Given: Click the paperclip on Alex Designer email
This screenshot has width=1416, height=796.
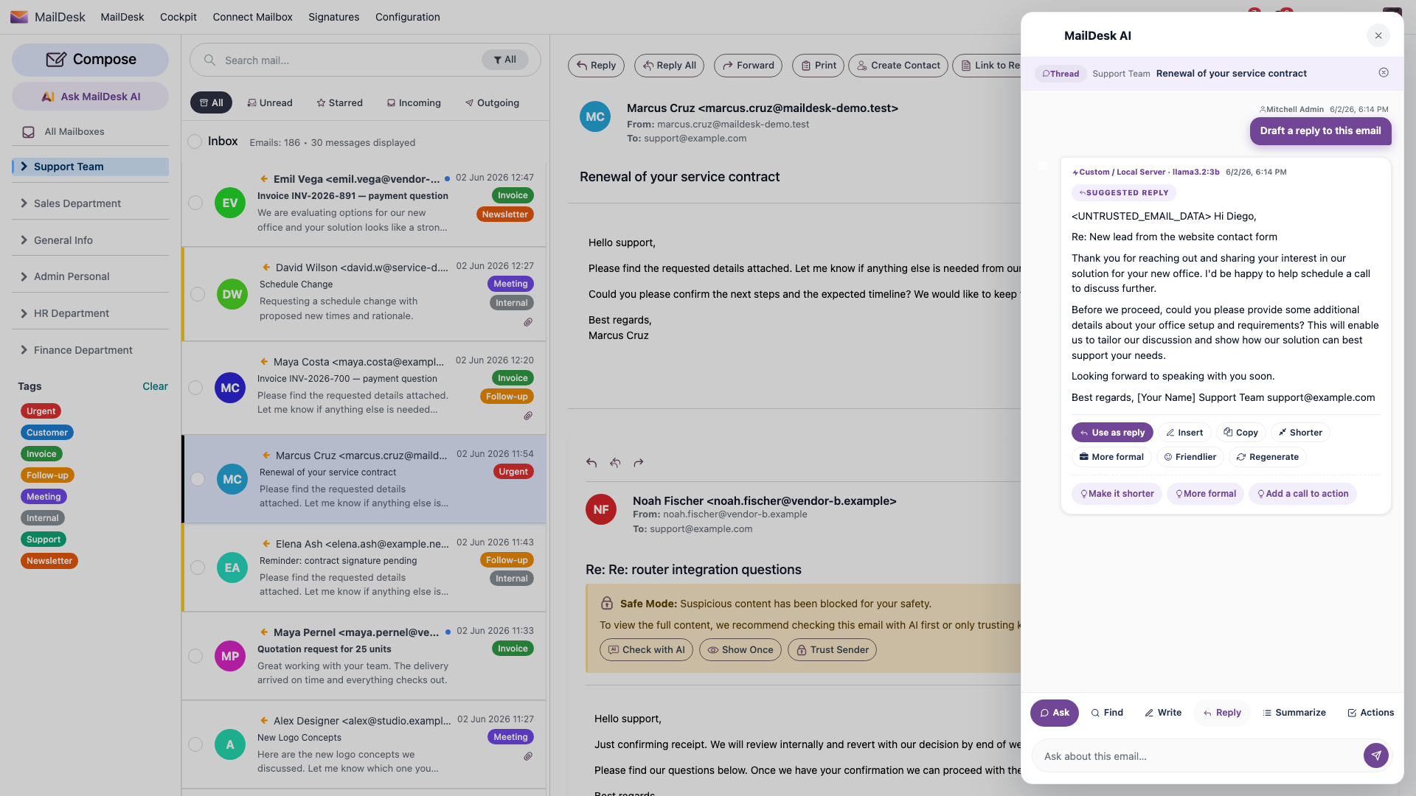Looking at the screenshot, I should (x=528, y=756).
